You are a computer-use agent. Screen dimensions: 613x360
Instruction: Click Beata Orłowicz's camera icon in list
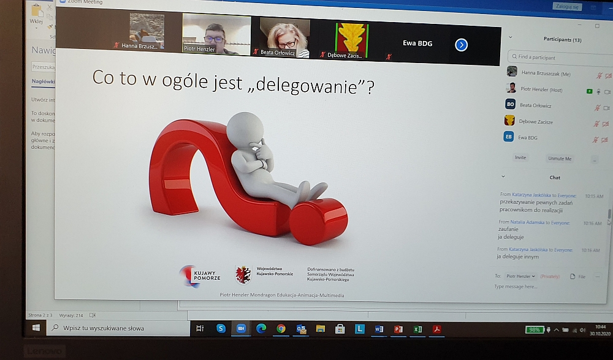[606, 108]
